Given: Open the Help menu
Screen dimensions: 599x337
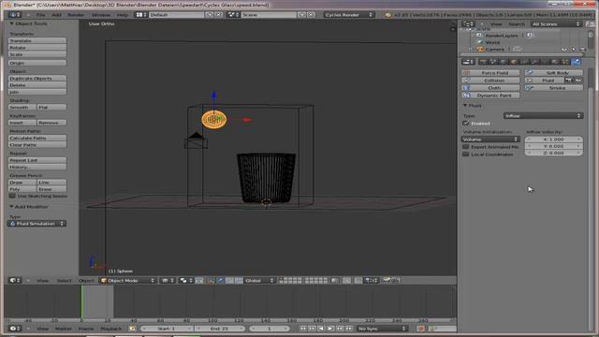Looking at the screenshot, I should point(123,15).
